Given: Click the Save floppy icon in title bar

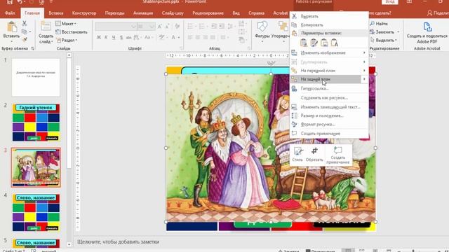Looking at the screenshot, I should coord(10,2).
